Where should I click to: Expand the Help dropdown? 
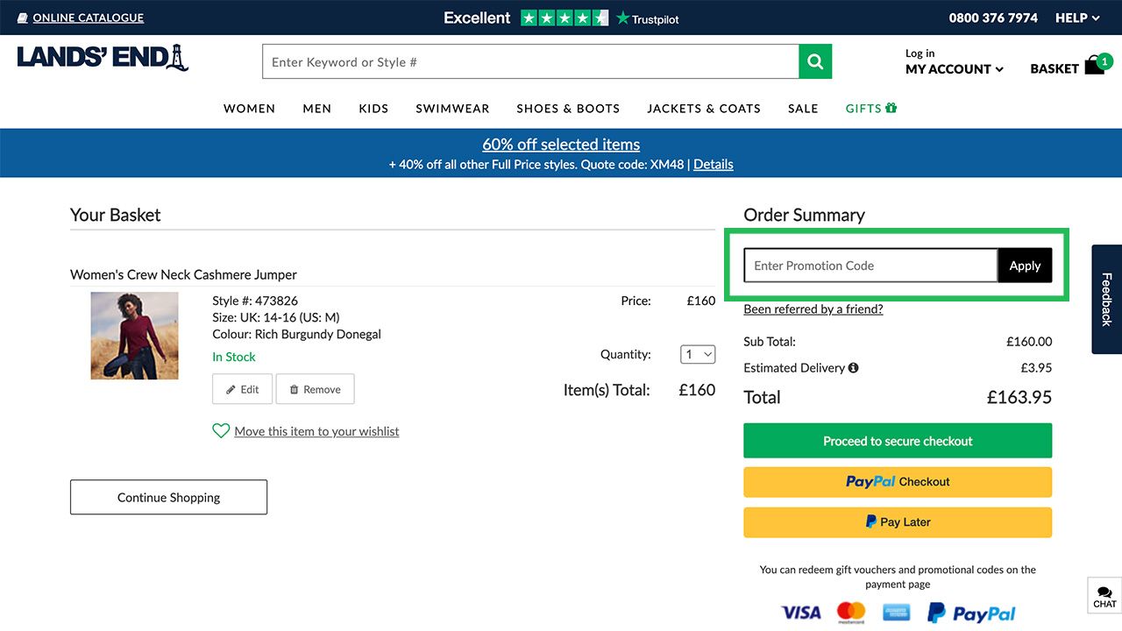[1077, 18]
